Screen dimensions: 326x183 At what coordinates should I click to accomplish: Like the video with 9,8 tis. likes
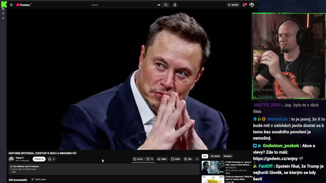[x=138, y=159]
